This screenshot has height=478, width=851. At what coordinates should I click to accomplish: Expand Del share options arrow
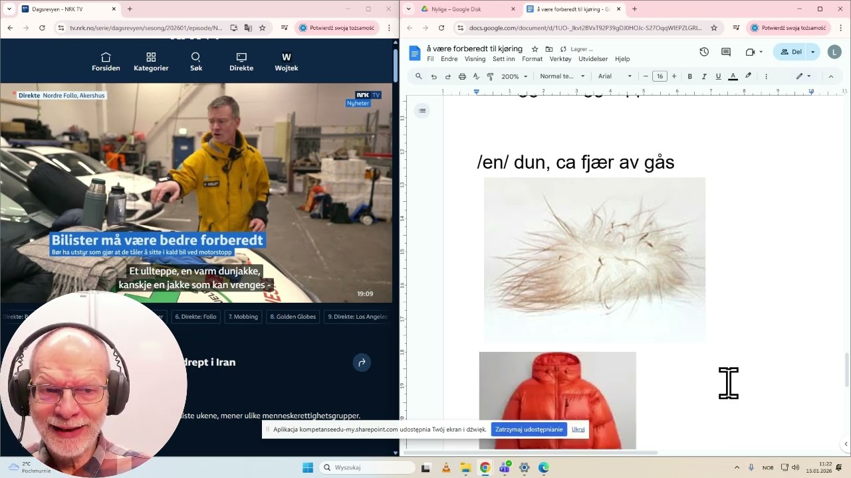pos(812,52)
